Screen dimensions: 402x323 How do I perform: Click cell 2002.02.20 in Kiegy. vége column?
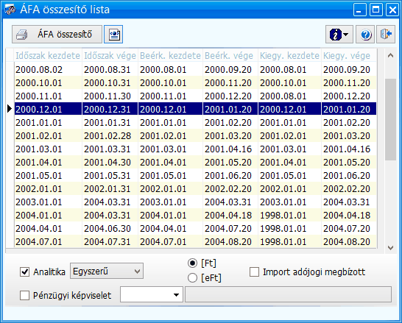(349, 189)
